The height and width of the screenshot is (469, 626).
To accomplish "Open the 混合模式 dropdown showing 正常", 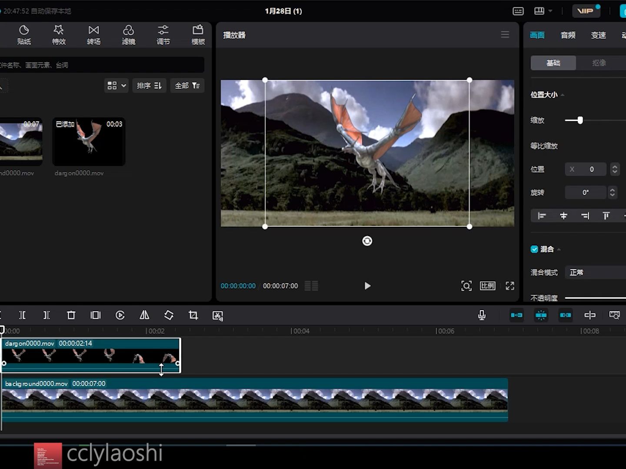I will click(595, 272).
